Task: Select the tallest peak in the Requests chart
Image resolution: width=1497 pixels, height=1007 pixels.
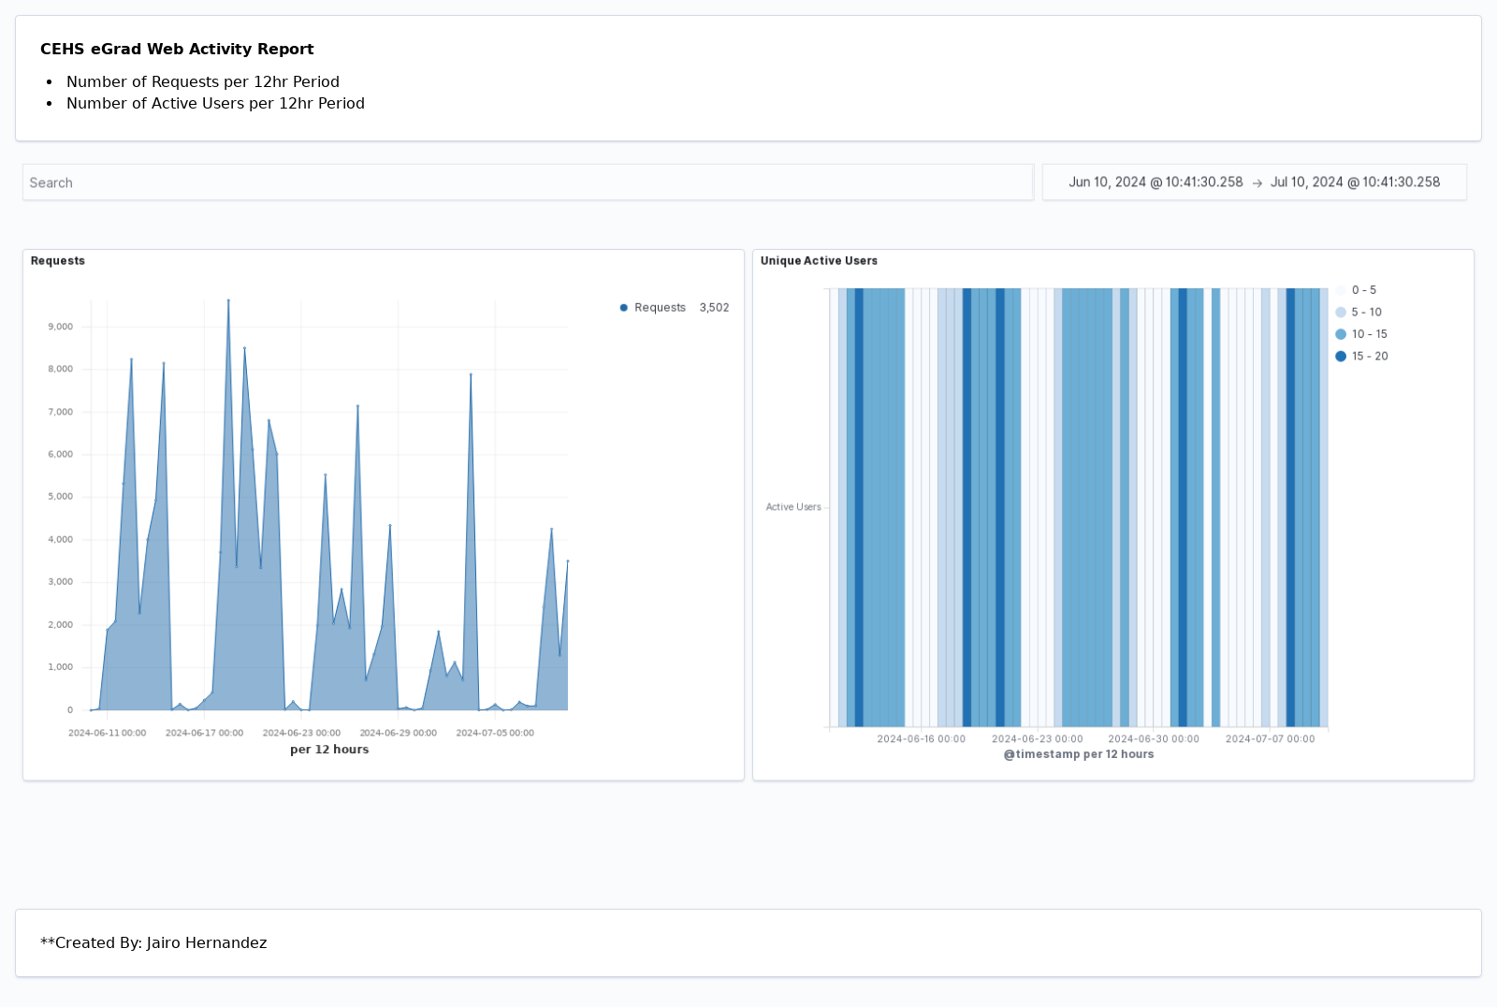Action: click(x=228, y=301)
